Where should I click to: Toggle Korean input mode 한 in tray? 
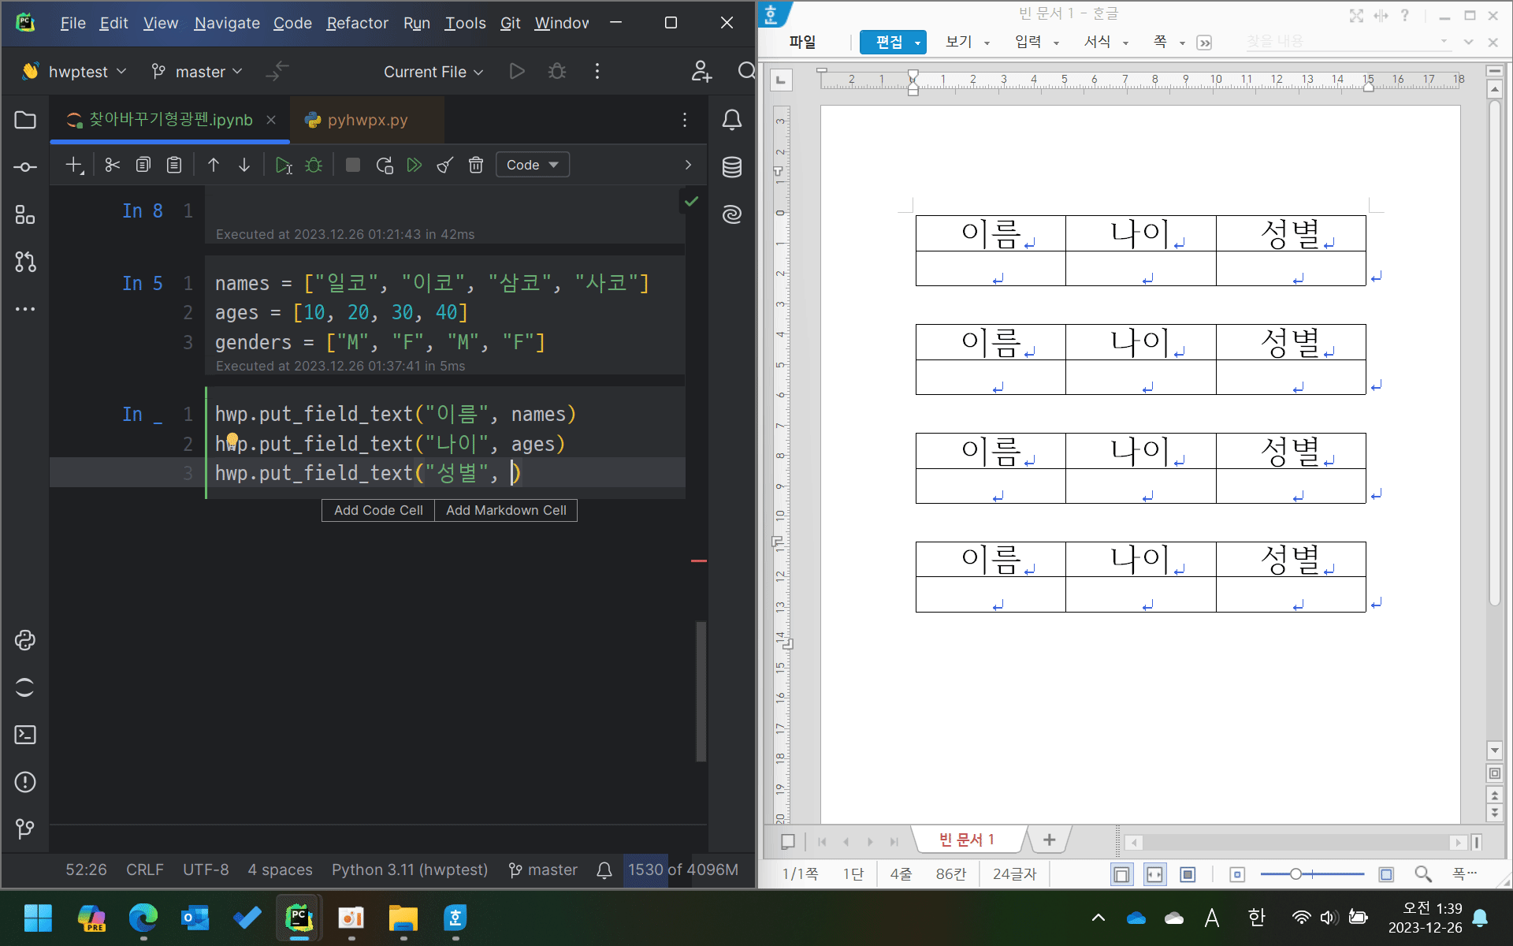[1256, 918]
